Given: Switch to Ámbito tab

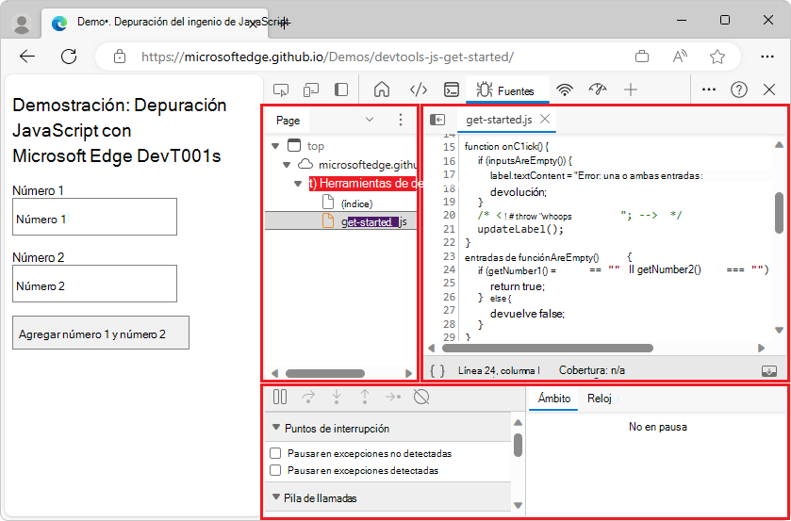Looking at the screenshot, I should [554, 399].
